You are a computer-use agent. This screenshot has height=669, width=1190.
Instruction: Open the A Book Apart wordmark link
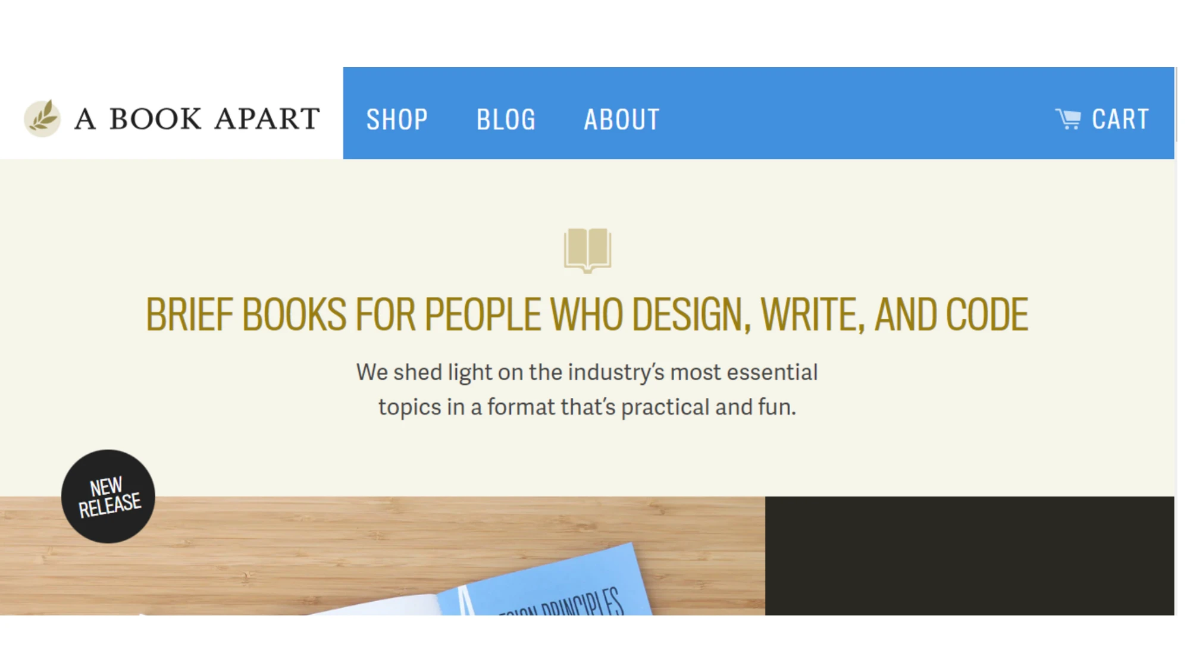coord(197,118)
